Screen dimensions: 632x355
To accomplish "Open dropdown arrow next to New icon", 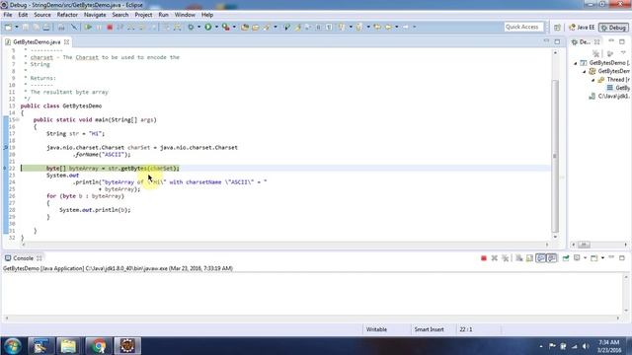I will pyautogui.click(x=17, y=27).
